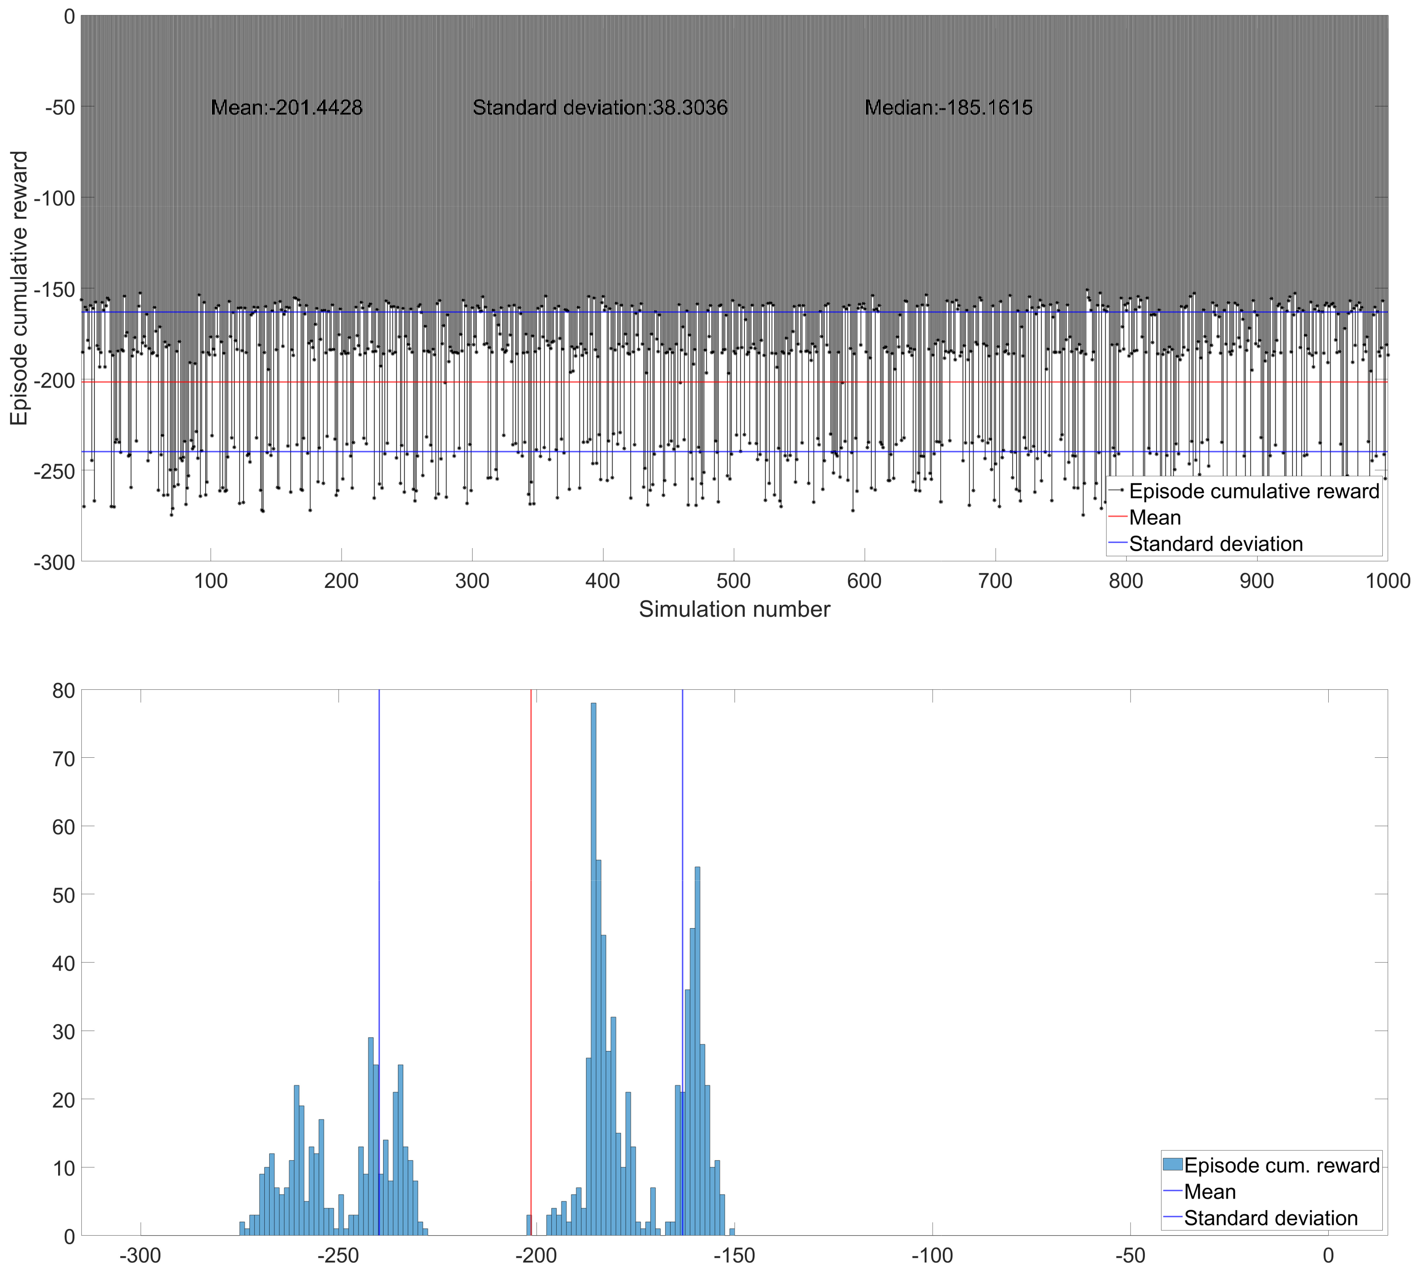Screen dimensions: 1419x1271
Task: Click the blue histogram swatch in the bottom legend
Action: [1173, 1165]
